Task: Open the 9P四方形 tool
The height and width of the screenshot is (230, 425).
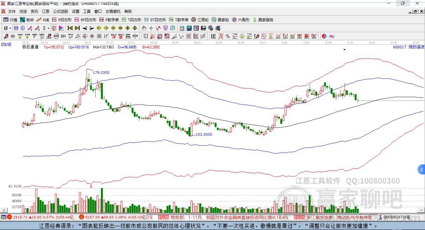Action: [85, 20]
